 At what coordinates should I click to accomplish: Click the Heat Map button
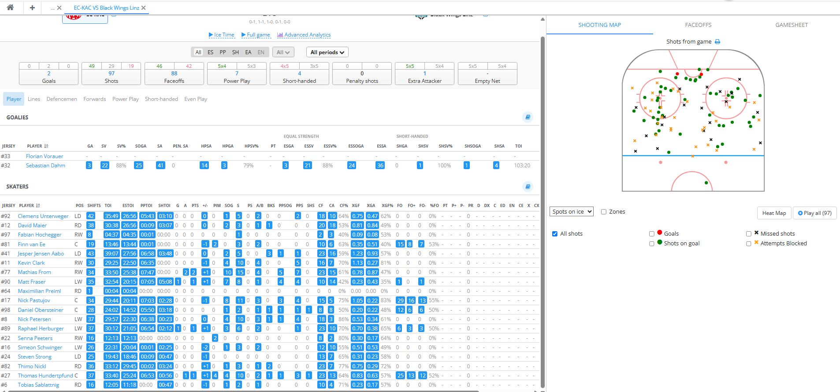coord(774,213)
